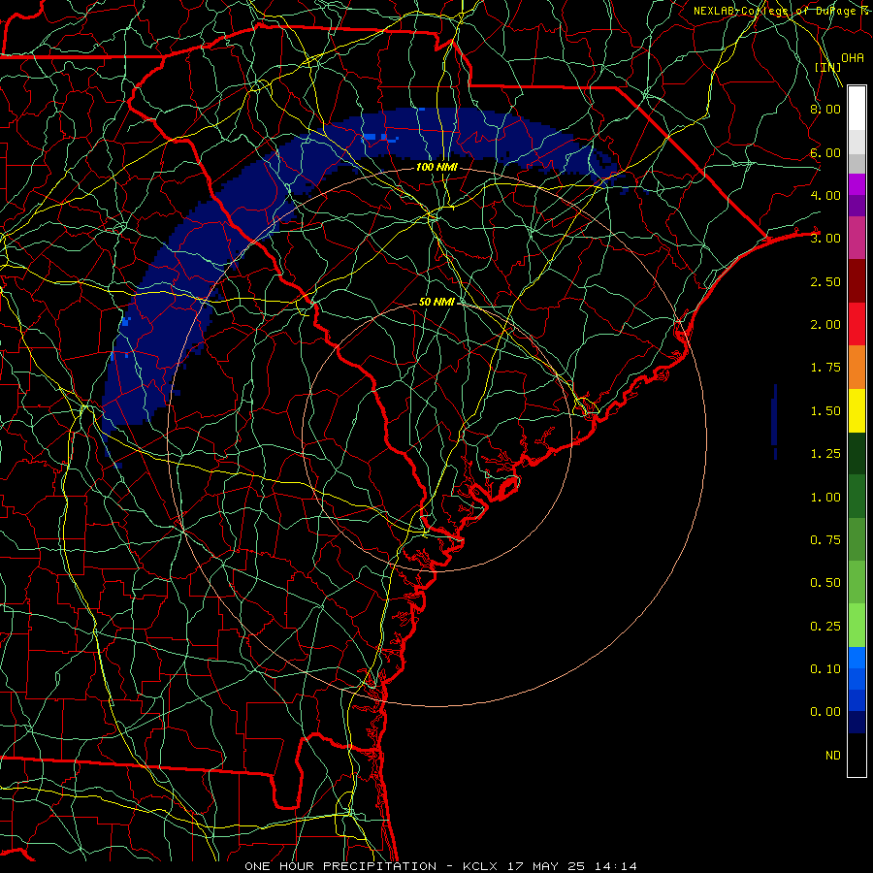Click the 1.50 legend value
873x873 pixels.
(825, 411)
